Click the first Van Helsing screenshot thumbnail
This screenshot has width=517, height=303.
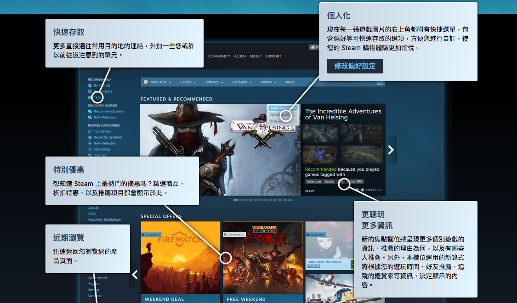(320, 133)
